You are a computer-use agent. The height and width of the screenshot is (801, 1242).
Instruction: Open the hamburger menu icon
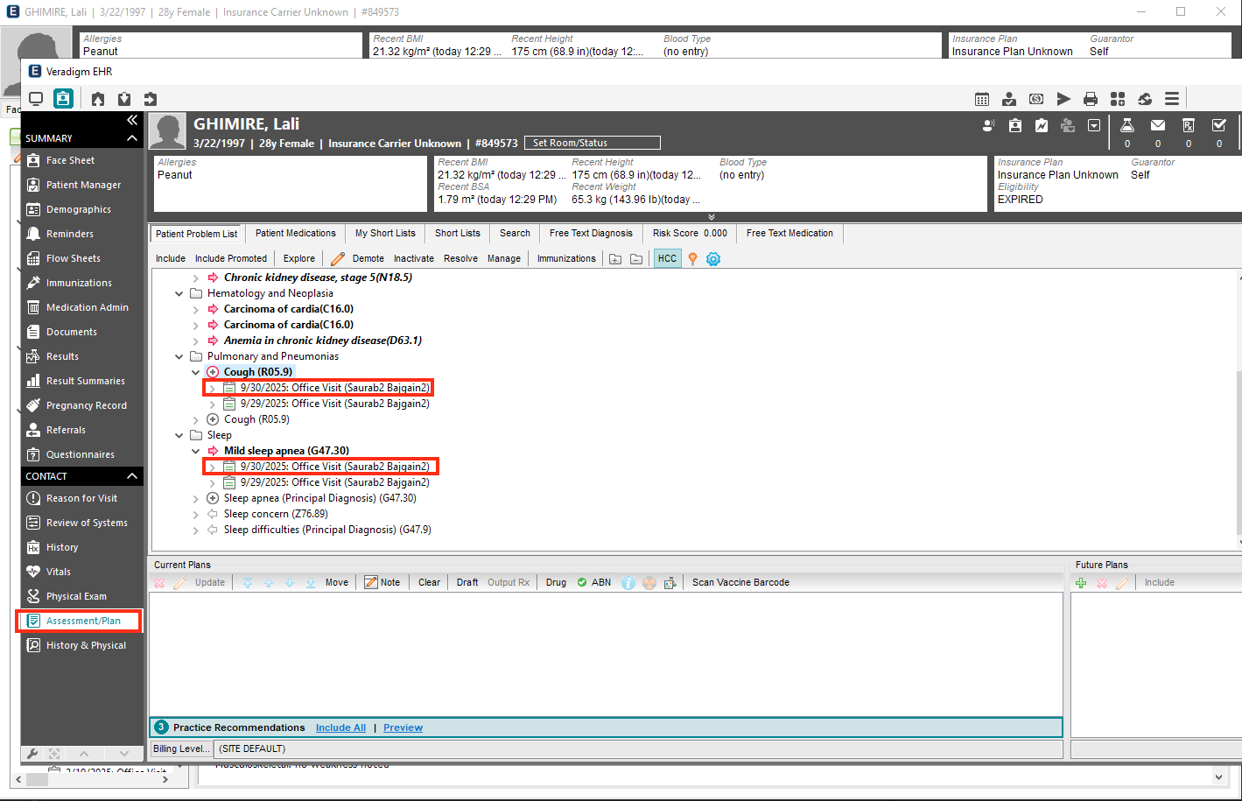click(1172, 99)
